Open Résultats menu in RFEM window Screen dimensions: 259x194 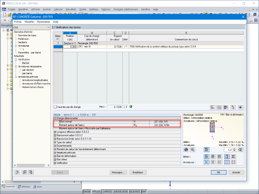(x=71, y=10)
